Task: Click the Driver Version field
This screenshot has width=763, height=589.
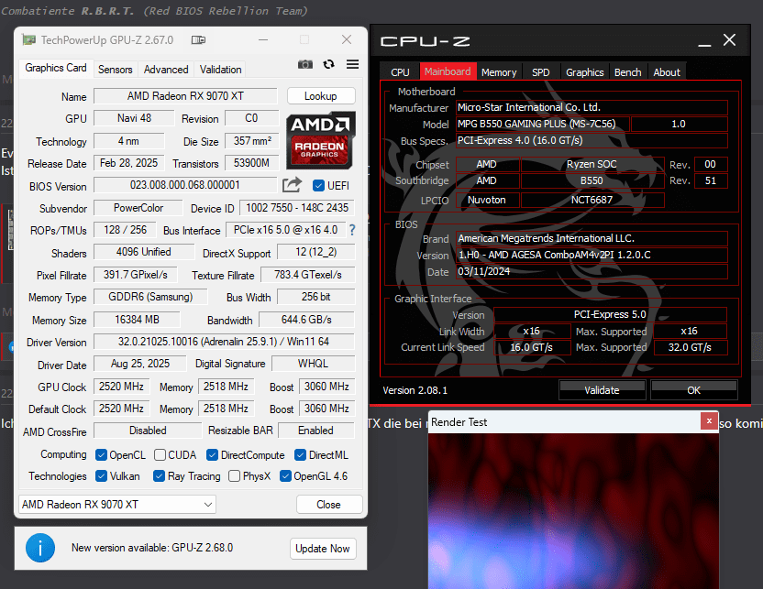Action: tap(224, 342)
